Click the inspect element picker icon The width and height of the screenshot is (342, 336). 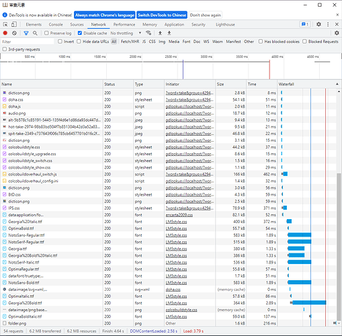coord(5,24)
